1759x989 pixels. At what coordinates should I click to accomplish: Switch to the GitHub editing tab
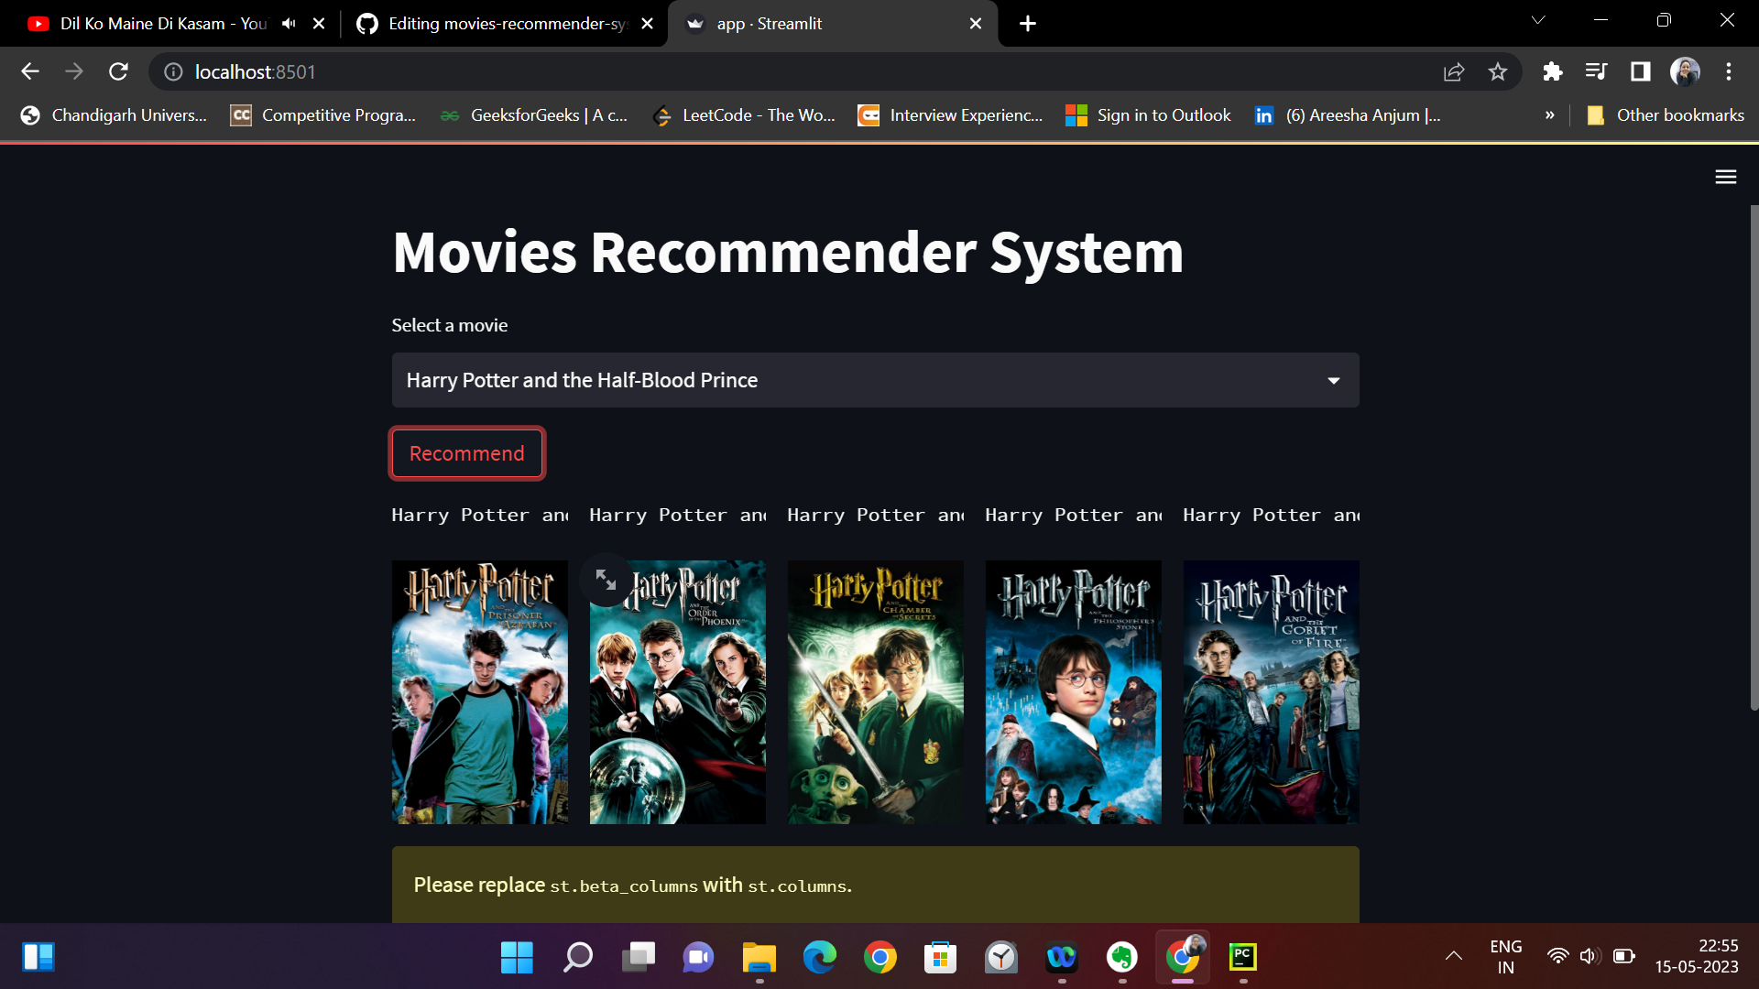495,23
